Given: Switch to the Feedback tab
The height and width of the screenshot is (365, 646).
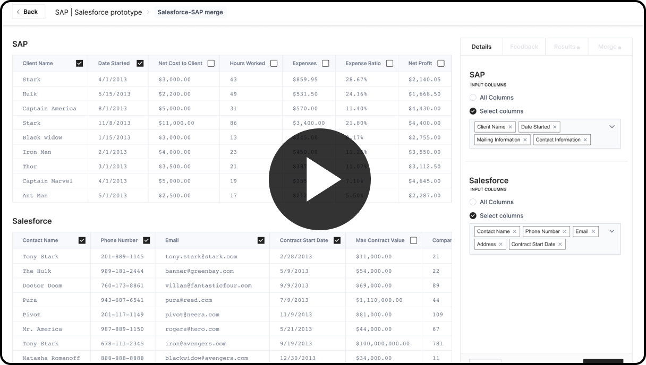Looking at the screenshot, I should click(524, 47).
